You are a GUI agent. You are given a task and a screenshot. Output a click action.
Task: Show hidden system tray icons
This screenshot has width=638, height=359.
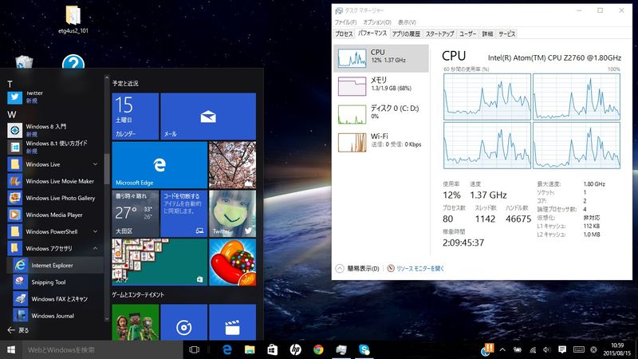pos(502,349)
